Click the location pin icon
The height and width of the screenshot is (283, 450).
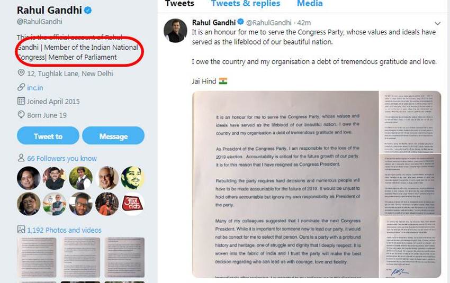(x=21, y=73)
